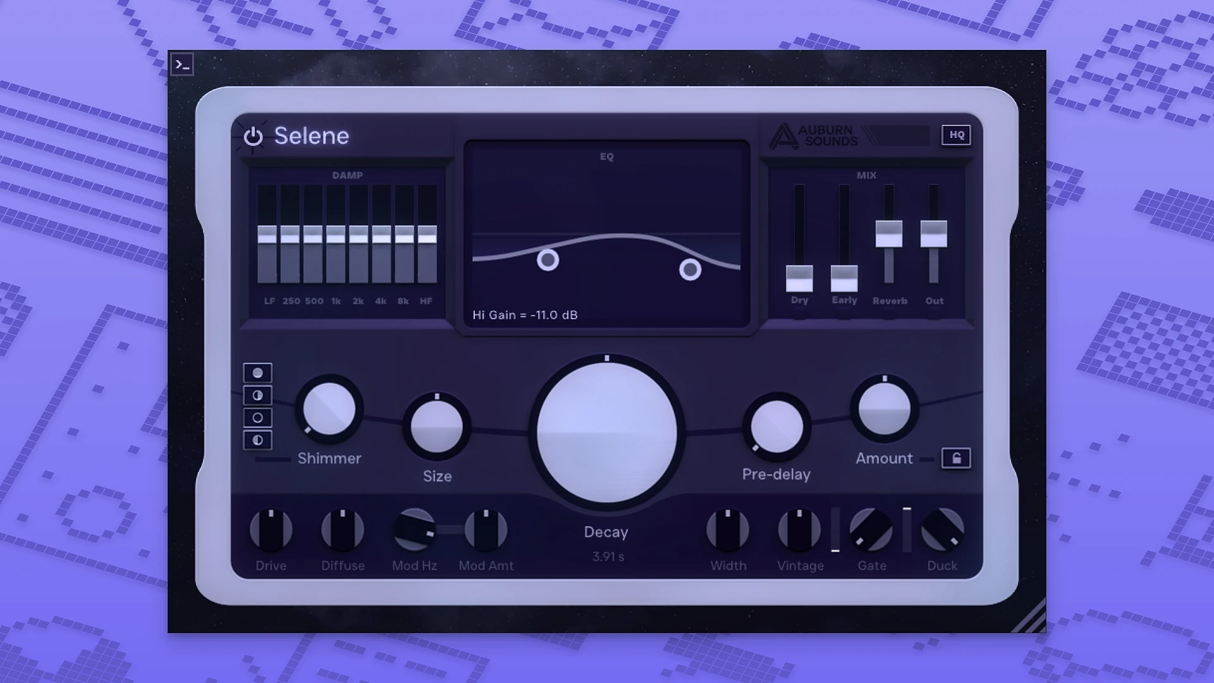1214x683 pixels.
Task: Click the lock icon beside Amount
Action: coord(957,458)
